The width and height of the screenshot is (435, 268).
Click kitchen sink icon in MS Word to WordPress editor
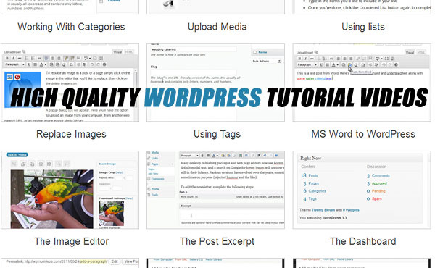pos(393,59)
